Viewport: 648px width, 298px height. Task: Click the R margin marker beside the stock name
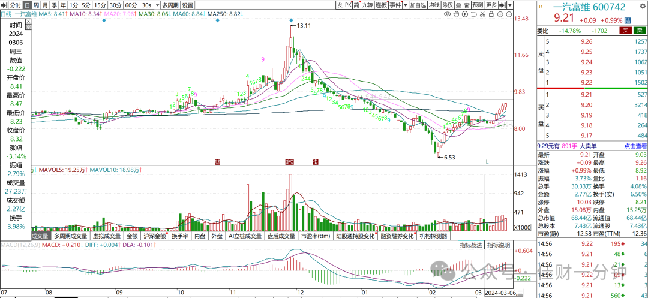click(541, 6)
